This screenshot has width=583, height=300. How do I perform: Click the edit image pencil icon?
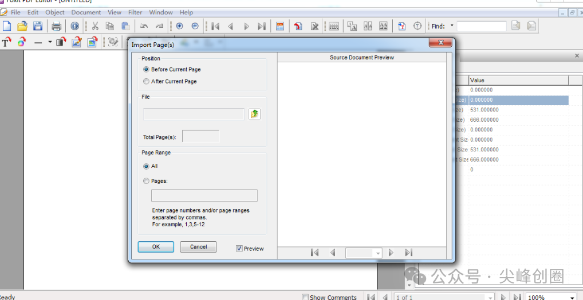tap(77, 42)
